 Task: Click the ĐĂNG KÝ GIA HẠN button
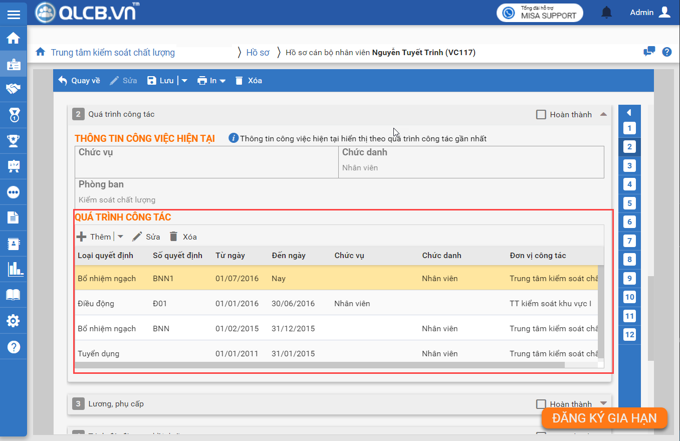(604, 418)
